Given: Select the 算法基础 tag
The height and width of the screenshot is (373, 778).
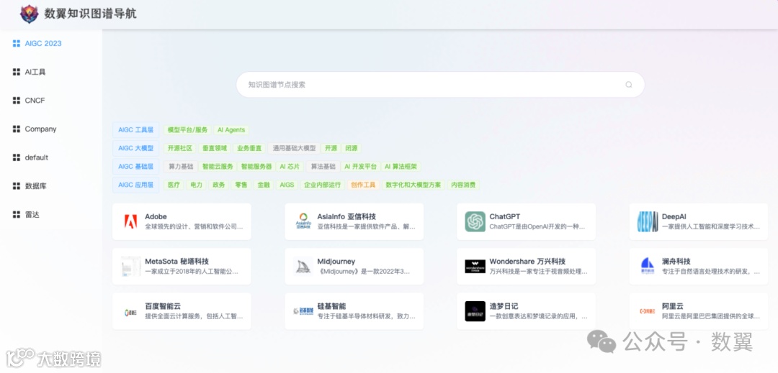Looking at the screenshot, I should coord(323,167).
